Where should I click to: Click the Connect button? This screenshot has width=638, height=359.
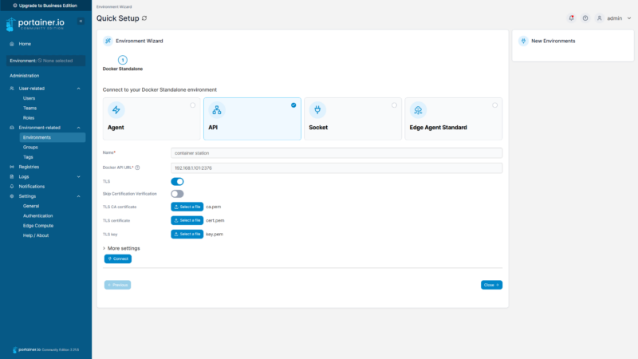coord(117,258)
